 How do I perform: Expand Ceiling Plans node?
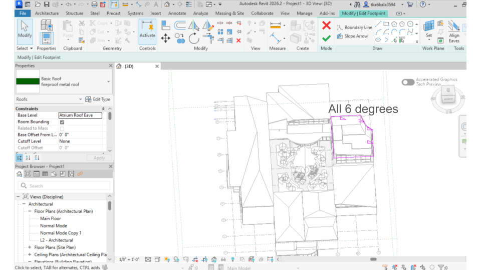pos(30,254)
